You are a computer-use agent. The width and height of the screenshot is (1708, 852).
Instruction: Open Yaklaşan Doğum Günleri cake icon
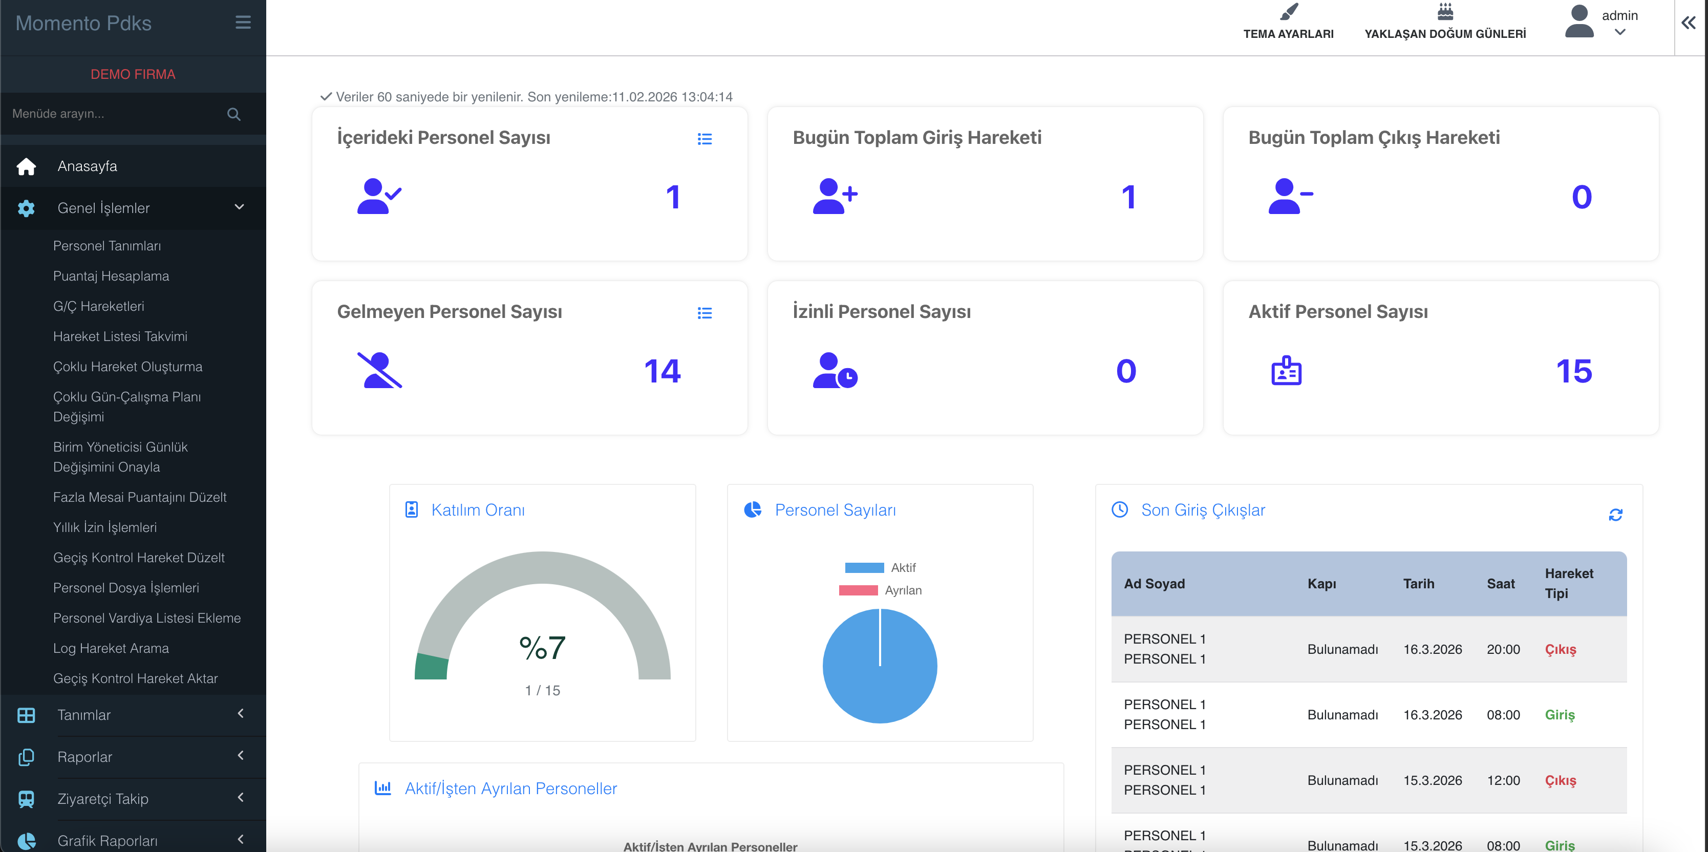[1445, 12]
